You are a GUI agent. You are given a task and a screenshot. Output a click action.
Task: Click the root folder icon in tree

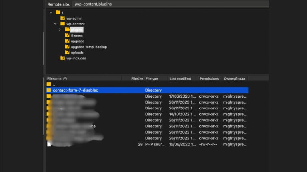(x=58, y=12)
